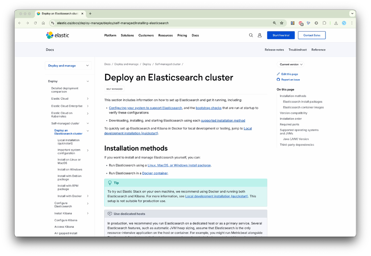Jump to Version compatibility section
The image size is (371, 256).
(293, 113)
